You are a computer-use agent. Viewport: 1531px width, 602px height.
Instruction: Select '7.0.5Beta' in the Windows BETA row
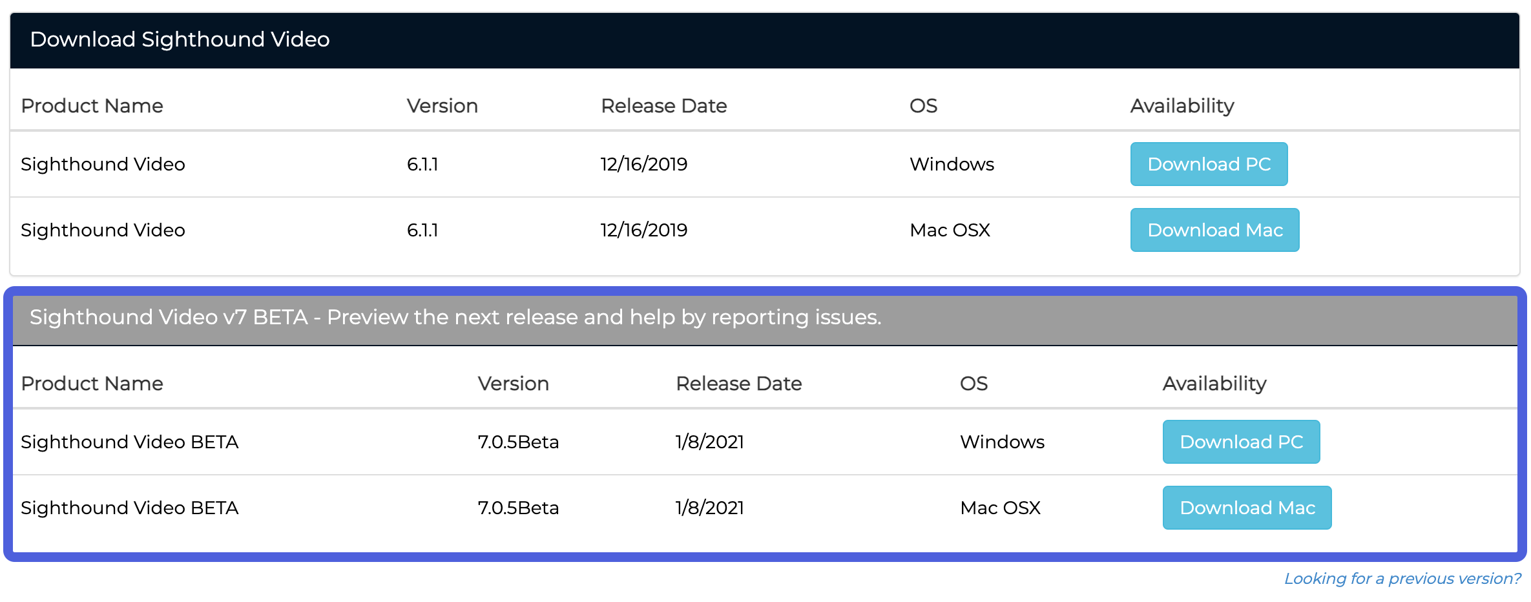(518, 442)
